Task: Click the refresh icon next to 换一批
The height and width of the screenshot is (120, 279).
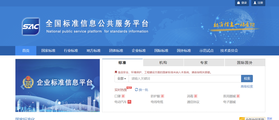Action: (x=136, y=90)
